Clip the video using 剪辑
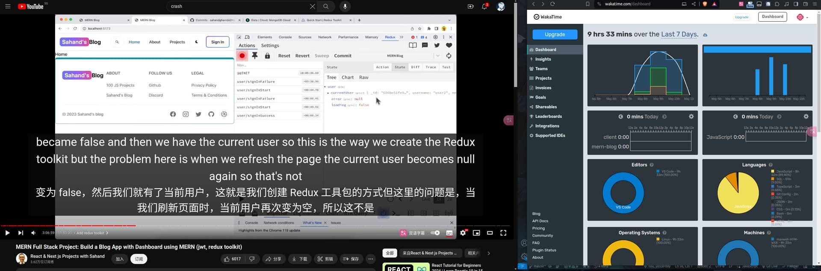This screenshot has height=271, width=821. tap(325, 259)
